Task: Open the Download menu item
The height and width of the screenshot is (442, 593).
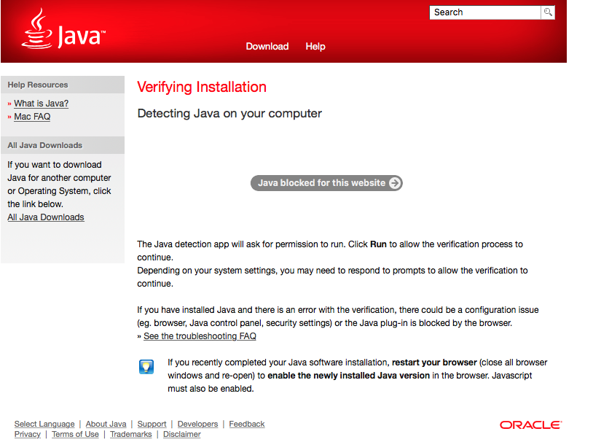Action: (267, 46)
